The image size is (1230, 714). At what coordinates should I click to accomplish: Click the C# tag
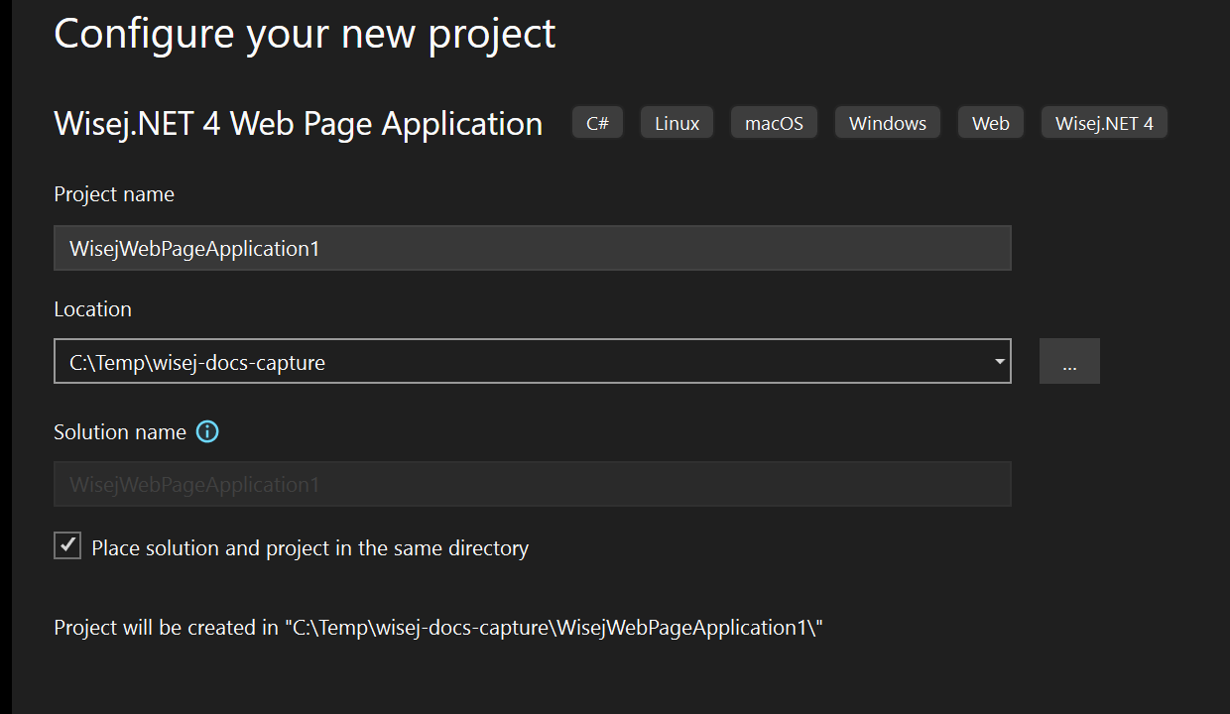pos(598,123)
